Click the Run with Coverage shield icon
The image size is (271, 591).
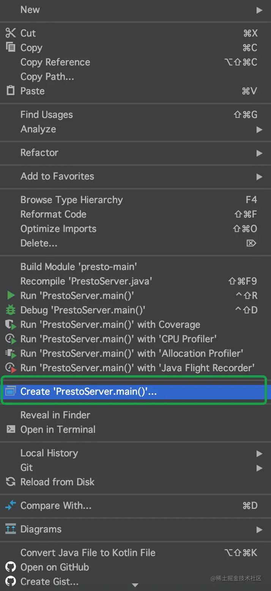click(11, 324)
